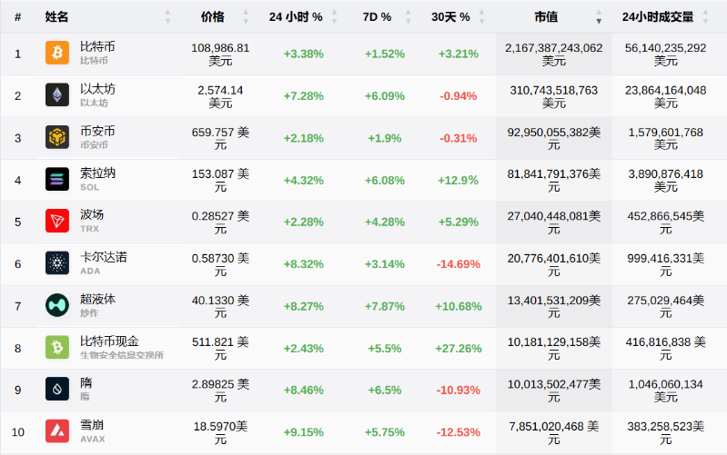Click the Solana logo icon
Image resolution: width=727 pixels, height=455 pixels.
tap(57, 179)
